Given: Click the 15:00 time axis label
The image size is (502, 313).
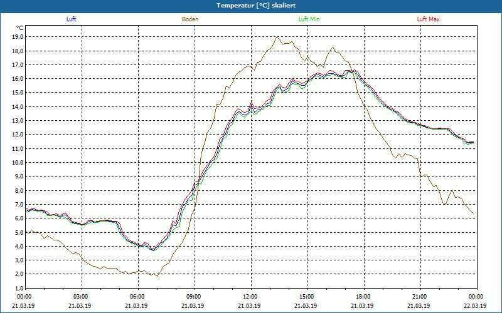Looking at the screenshot, I should coord(307,297).
